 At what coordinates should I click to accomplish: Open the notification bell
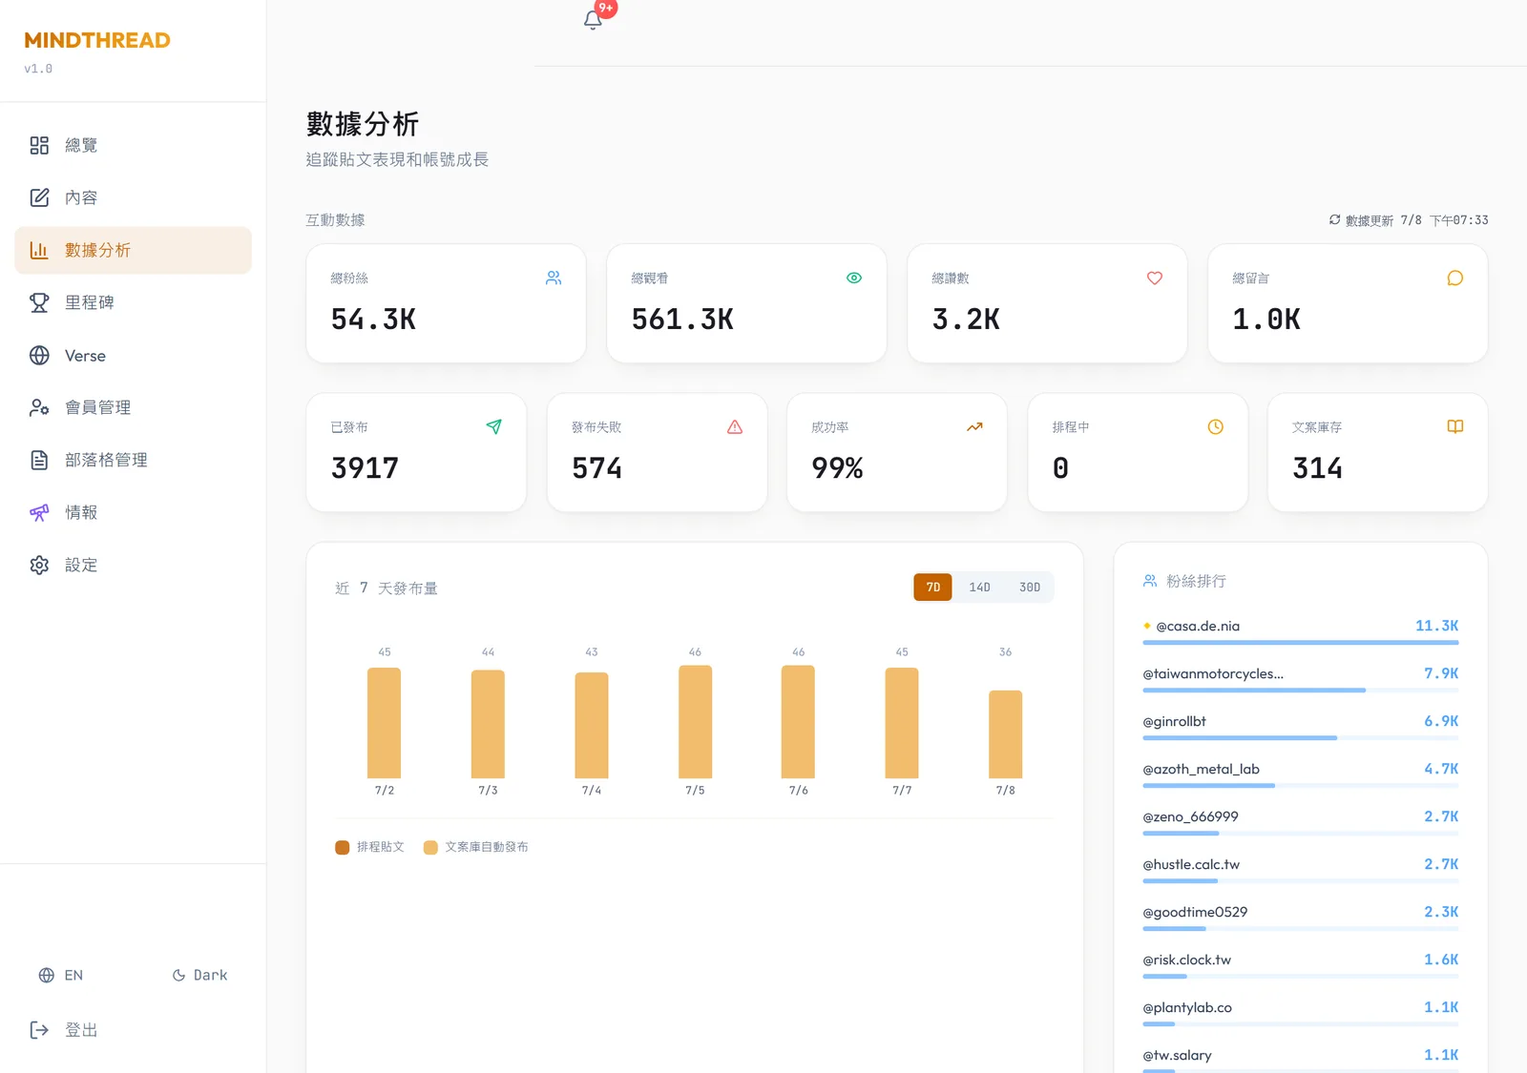593,19
